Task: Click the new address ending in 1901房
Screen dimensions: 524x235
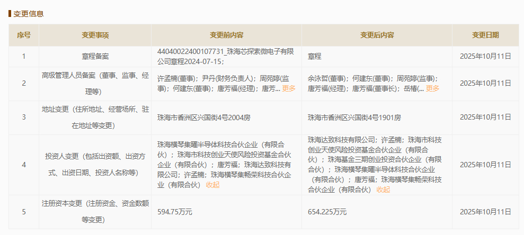Action: pyautogui.click(x=354, y=118)
